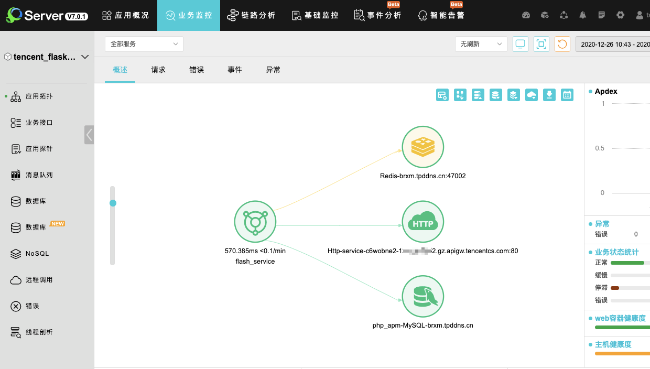Click the brown 停滞 status bar
Viewport: 650px width, 369px height.
[x=615, y=288]
